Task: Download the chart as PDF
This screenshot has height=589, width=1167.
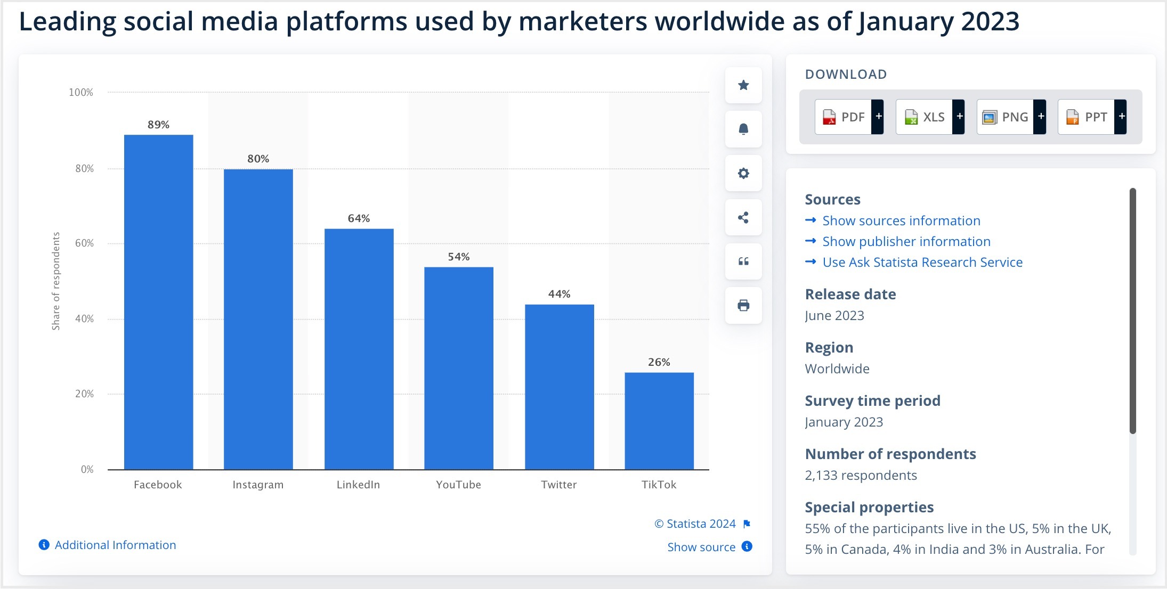Action: [844, 117]
